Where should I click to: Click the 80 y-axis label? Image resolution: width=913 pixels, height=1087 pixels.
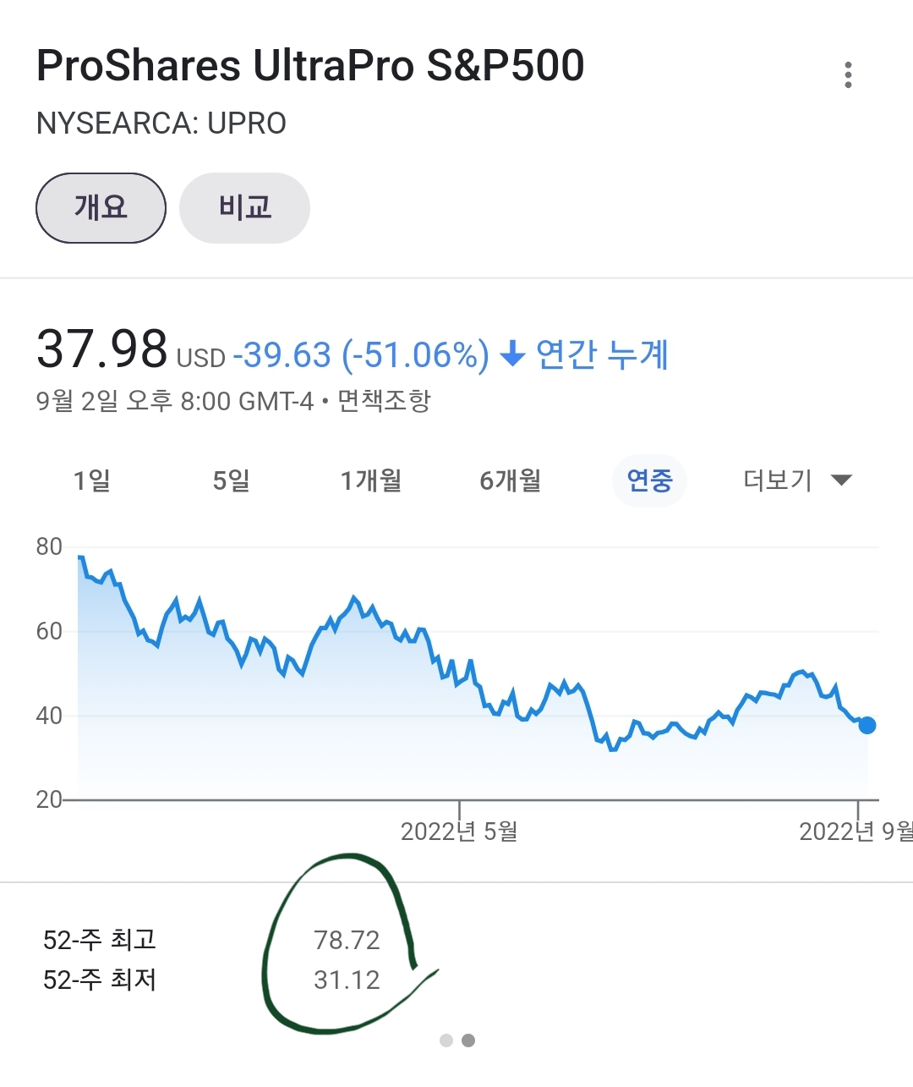coord(49,546)
